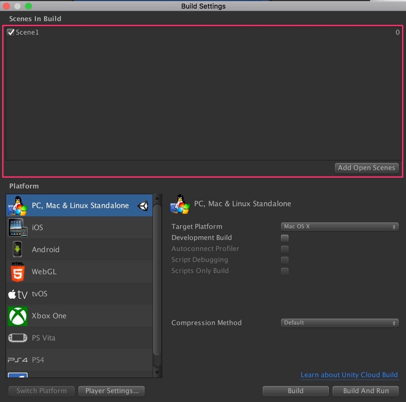Close the Build Settings window
The width and height of the screenshot is (406, 402).
6,6
